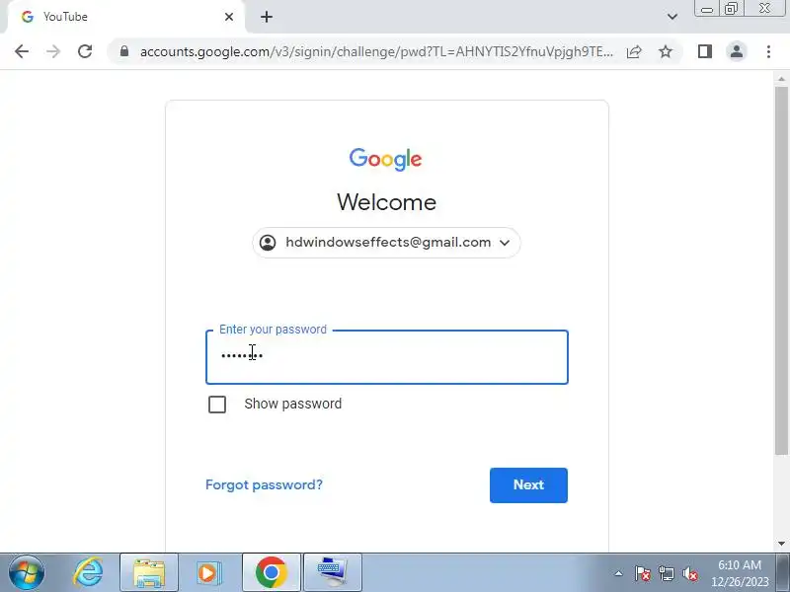The height and width of the screenshot is (592, 790).
Task: Open Internet Explorer from the taskbar
Action: coord(88,573)
